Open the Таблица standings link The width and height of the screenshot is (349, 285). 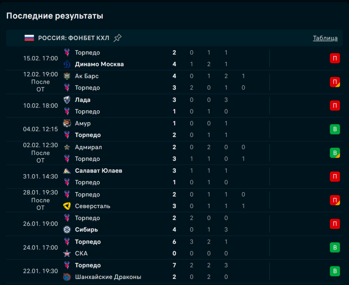click(325, 38)
